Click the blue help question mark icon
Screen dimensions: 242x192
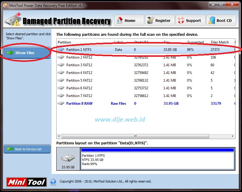click(x=53, y=182)
